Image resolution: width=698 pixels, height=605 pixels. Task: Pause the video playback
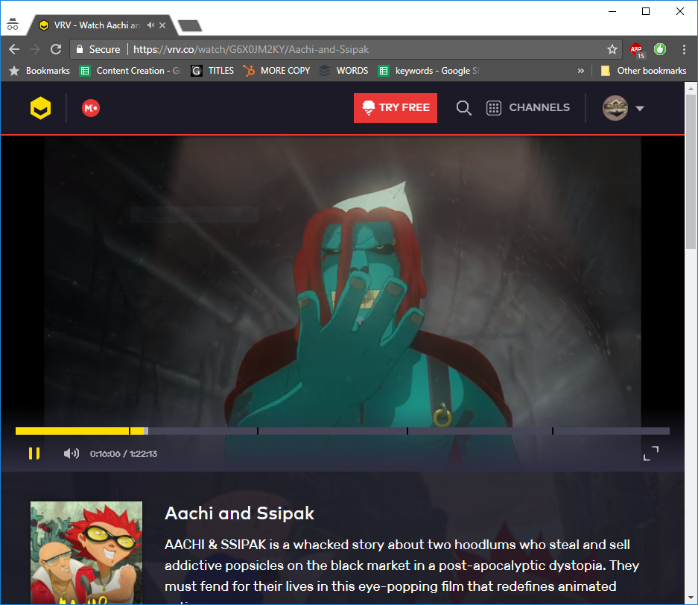click(x=34, y=453)
